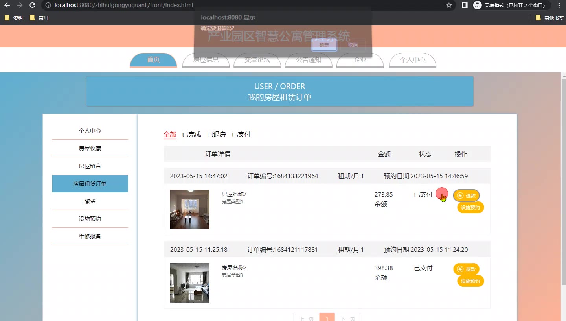Click the 房屋类型3 label

pyautogui.click(x=232, y=275)
